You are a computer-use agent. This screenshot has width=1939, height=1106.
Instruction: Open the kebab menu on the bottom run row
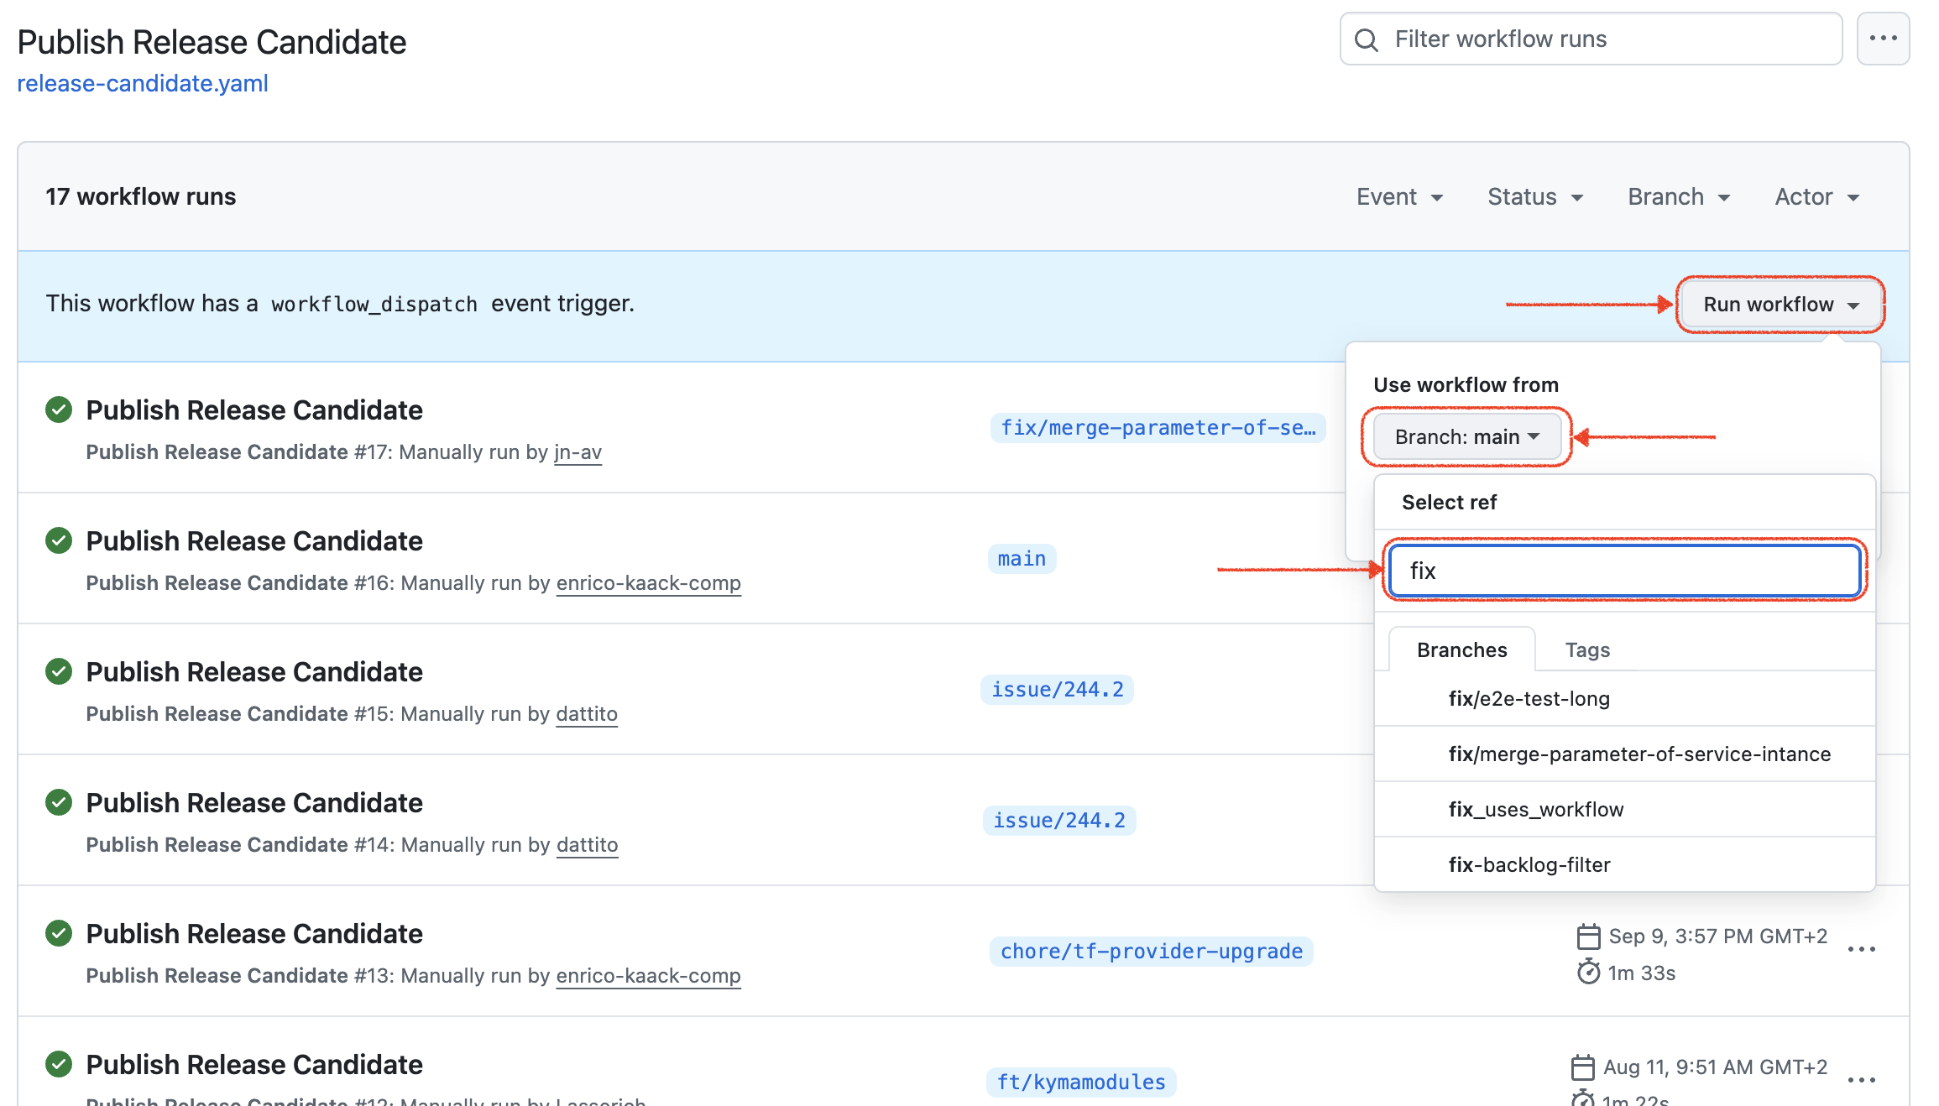1862,1080
